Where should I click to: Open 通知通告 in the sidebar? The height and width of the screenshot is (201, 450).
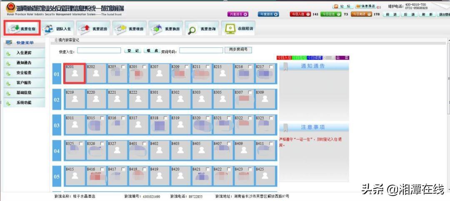[x=24, y=63]
